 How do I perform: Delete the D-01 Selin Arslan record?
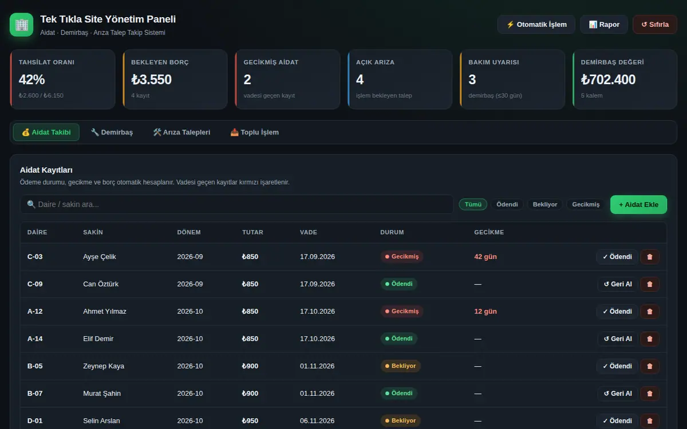(650, 421)
